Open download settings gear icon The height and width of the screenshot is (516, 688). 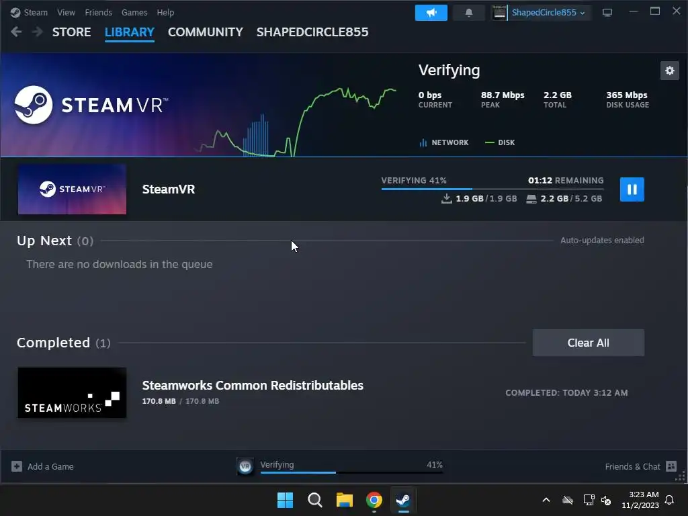pos(670,71)
